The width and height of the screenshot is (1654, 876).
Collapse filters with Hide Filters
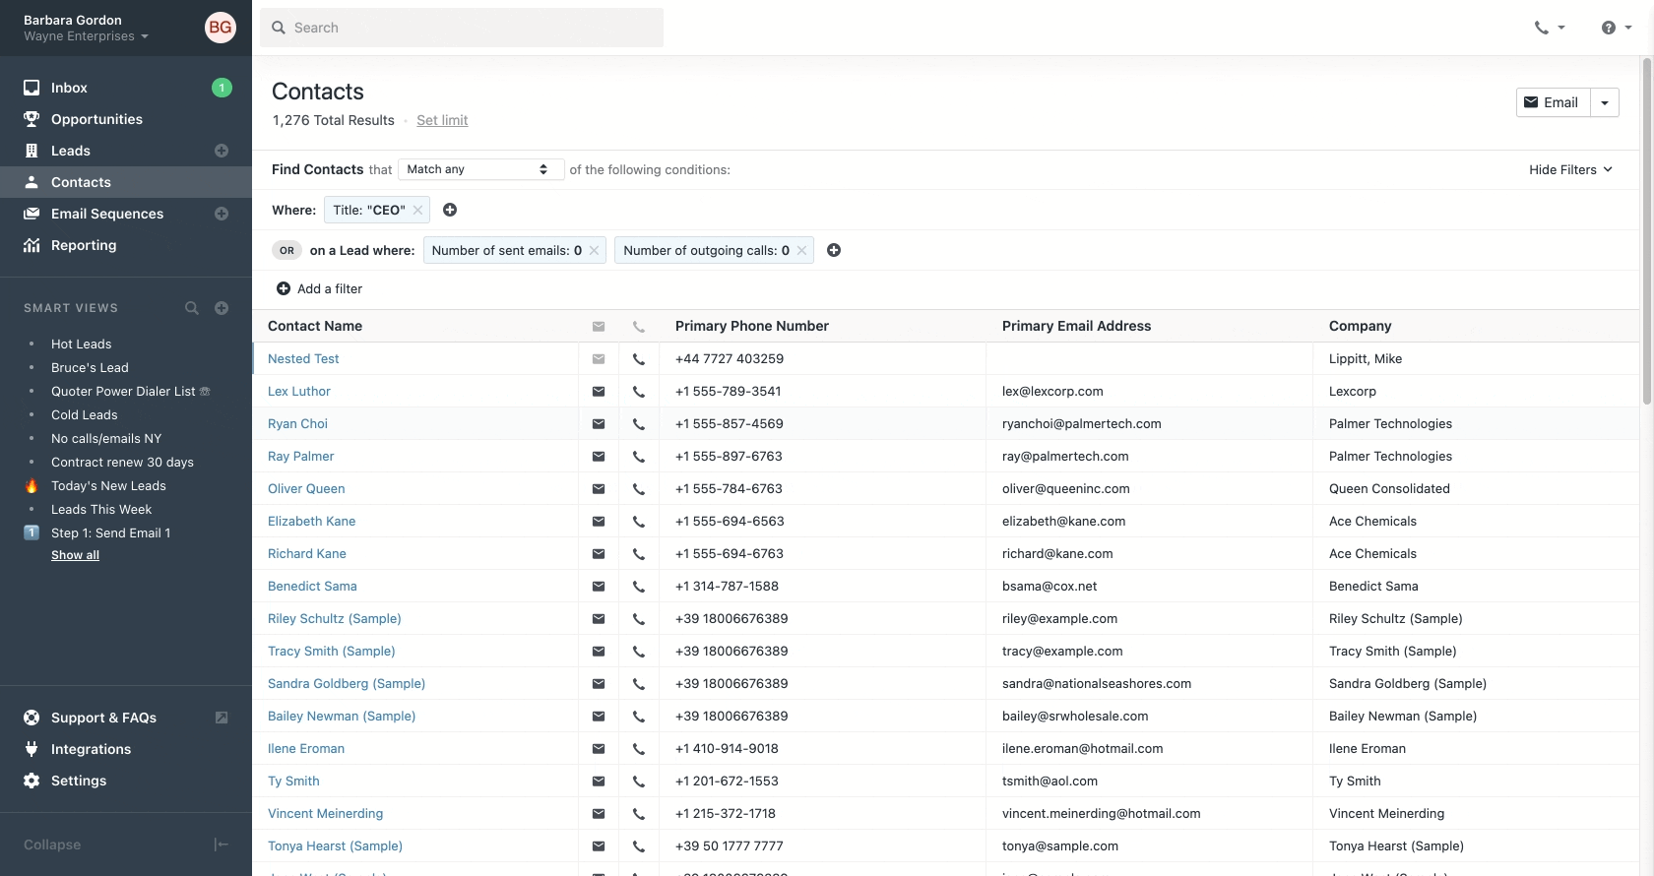[x=1570, y=169]
